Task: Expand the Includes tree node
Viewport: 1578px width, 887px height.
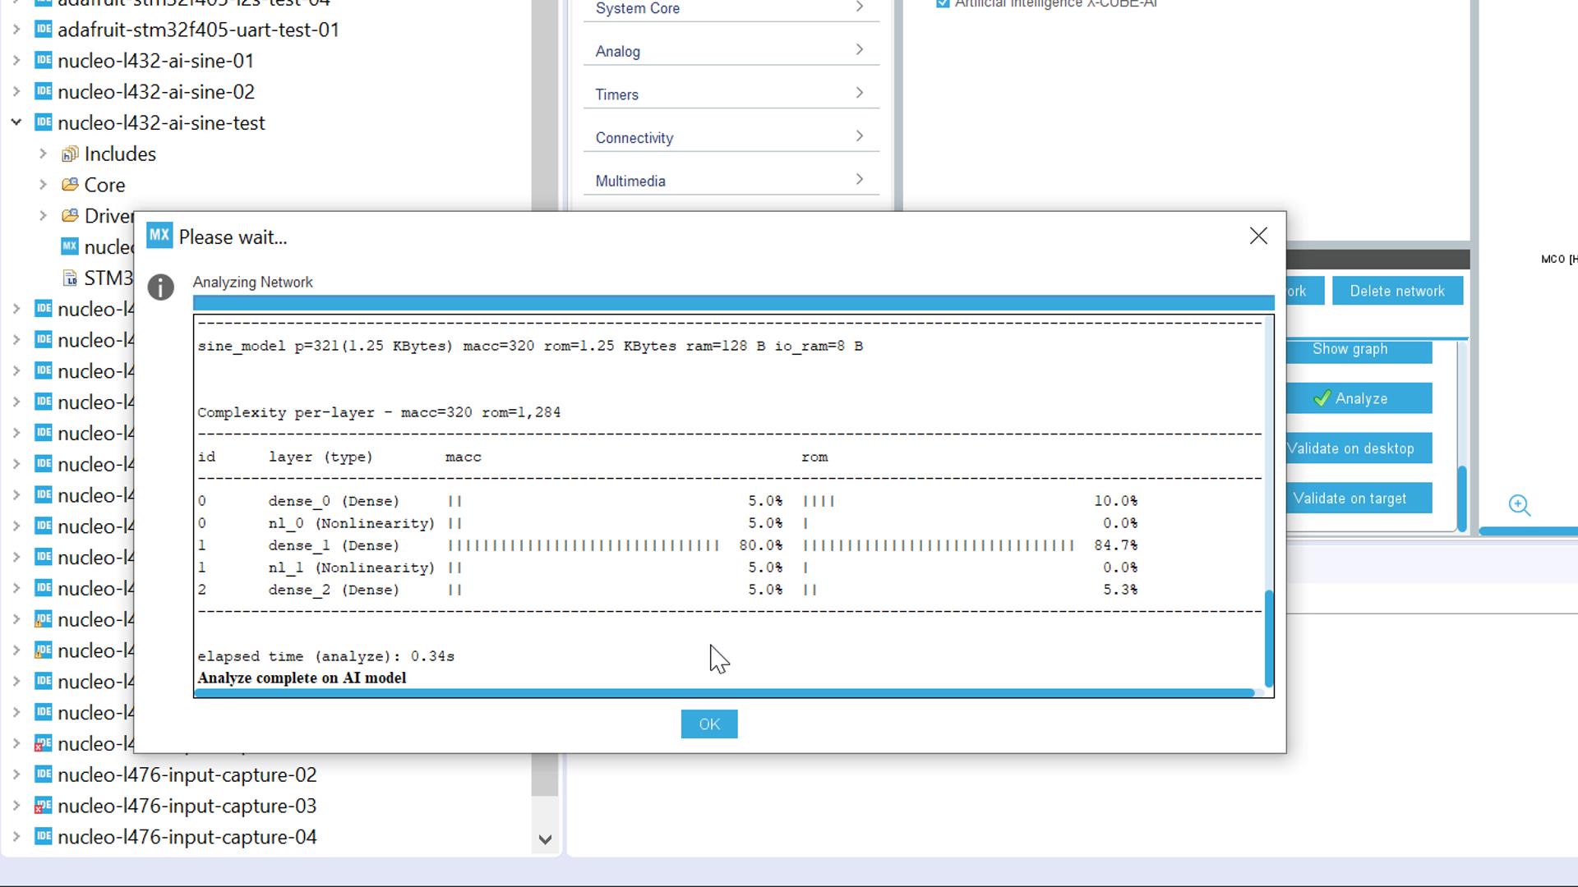Action: point(43,154)
